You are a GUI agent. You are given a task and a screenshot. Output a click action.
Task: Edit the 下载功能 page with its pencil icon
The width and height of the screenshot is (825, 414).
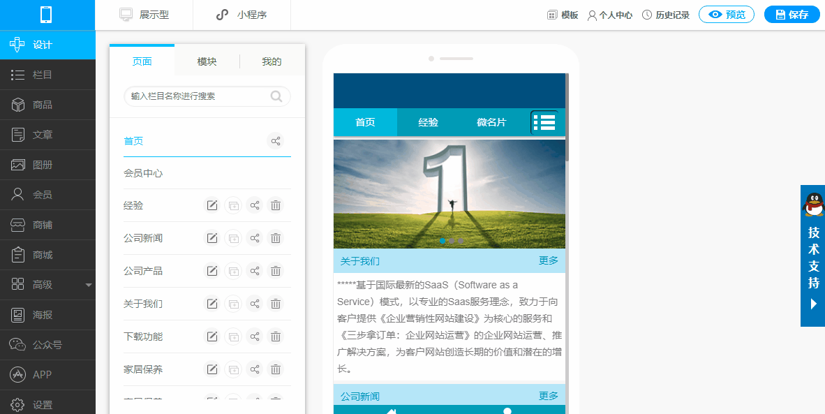[211, 337]
